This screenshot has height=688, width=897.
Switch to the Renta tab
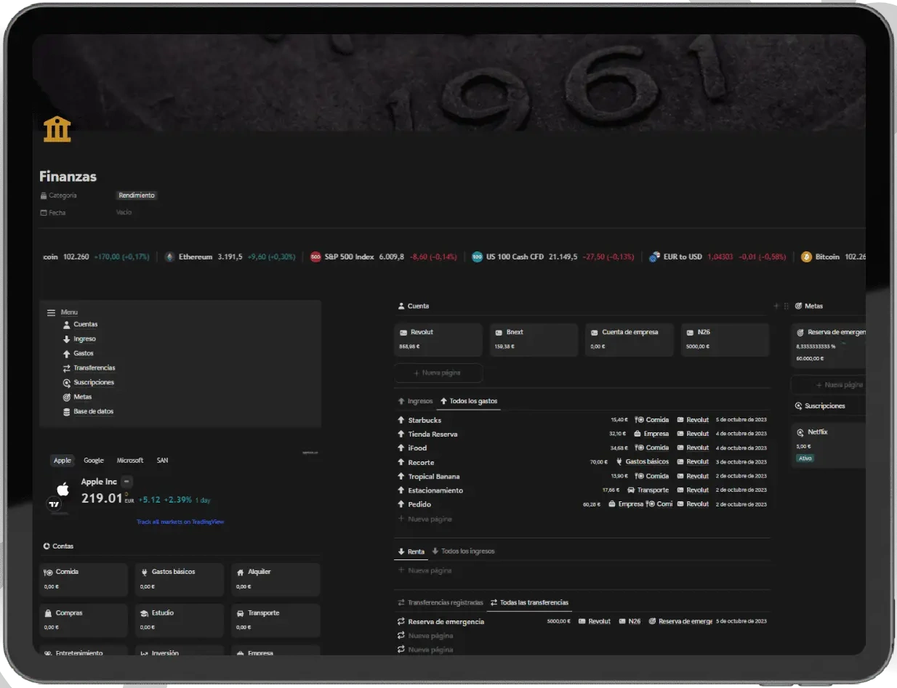pos(411,551)
